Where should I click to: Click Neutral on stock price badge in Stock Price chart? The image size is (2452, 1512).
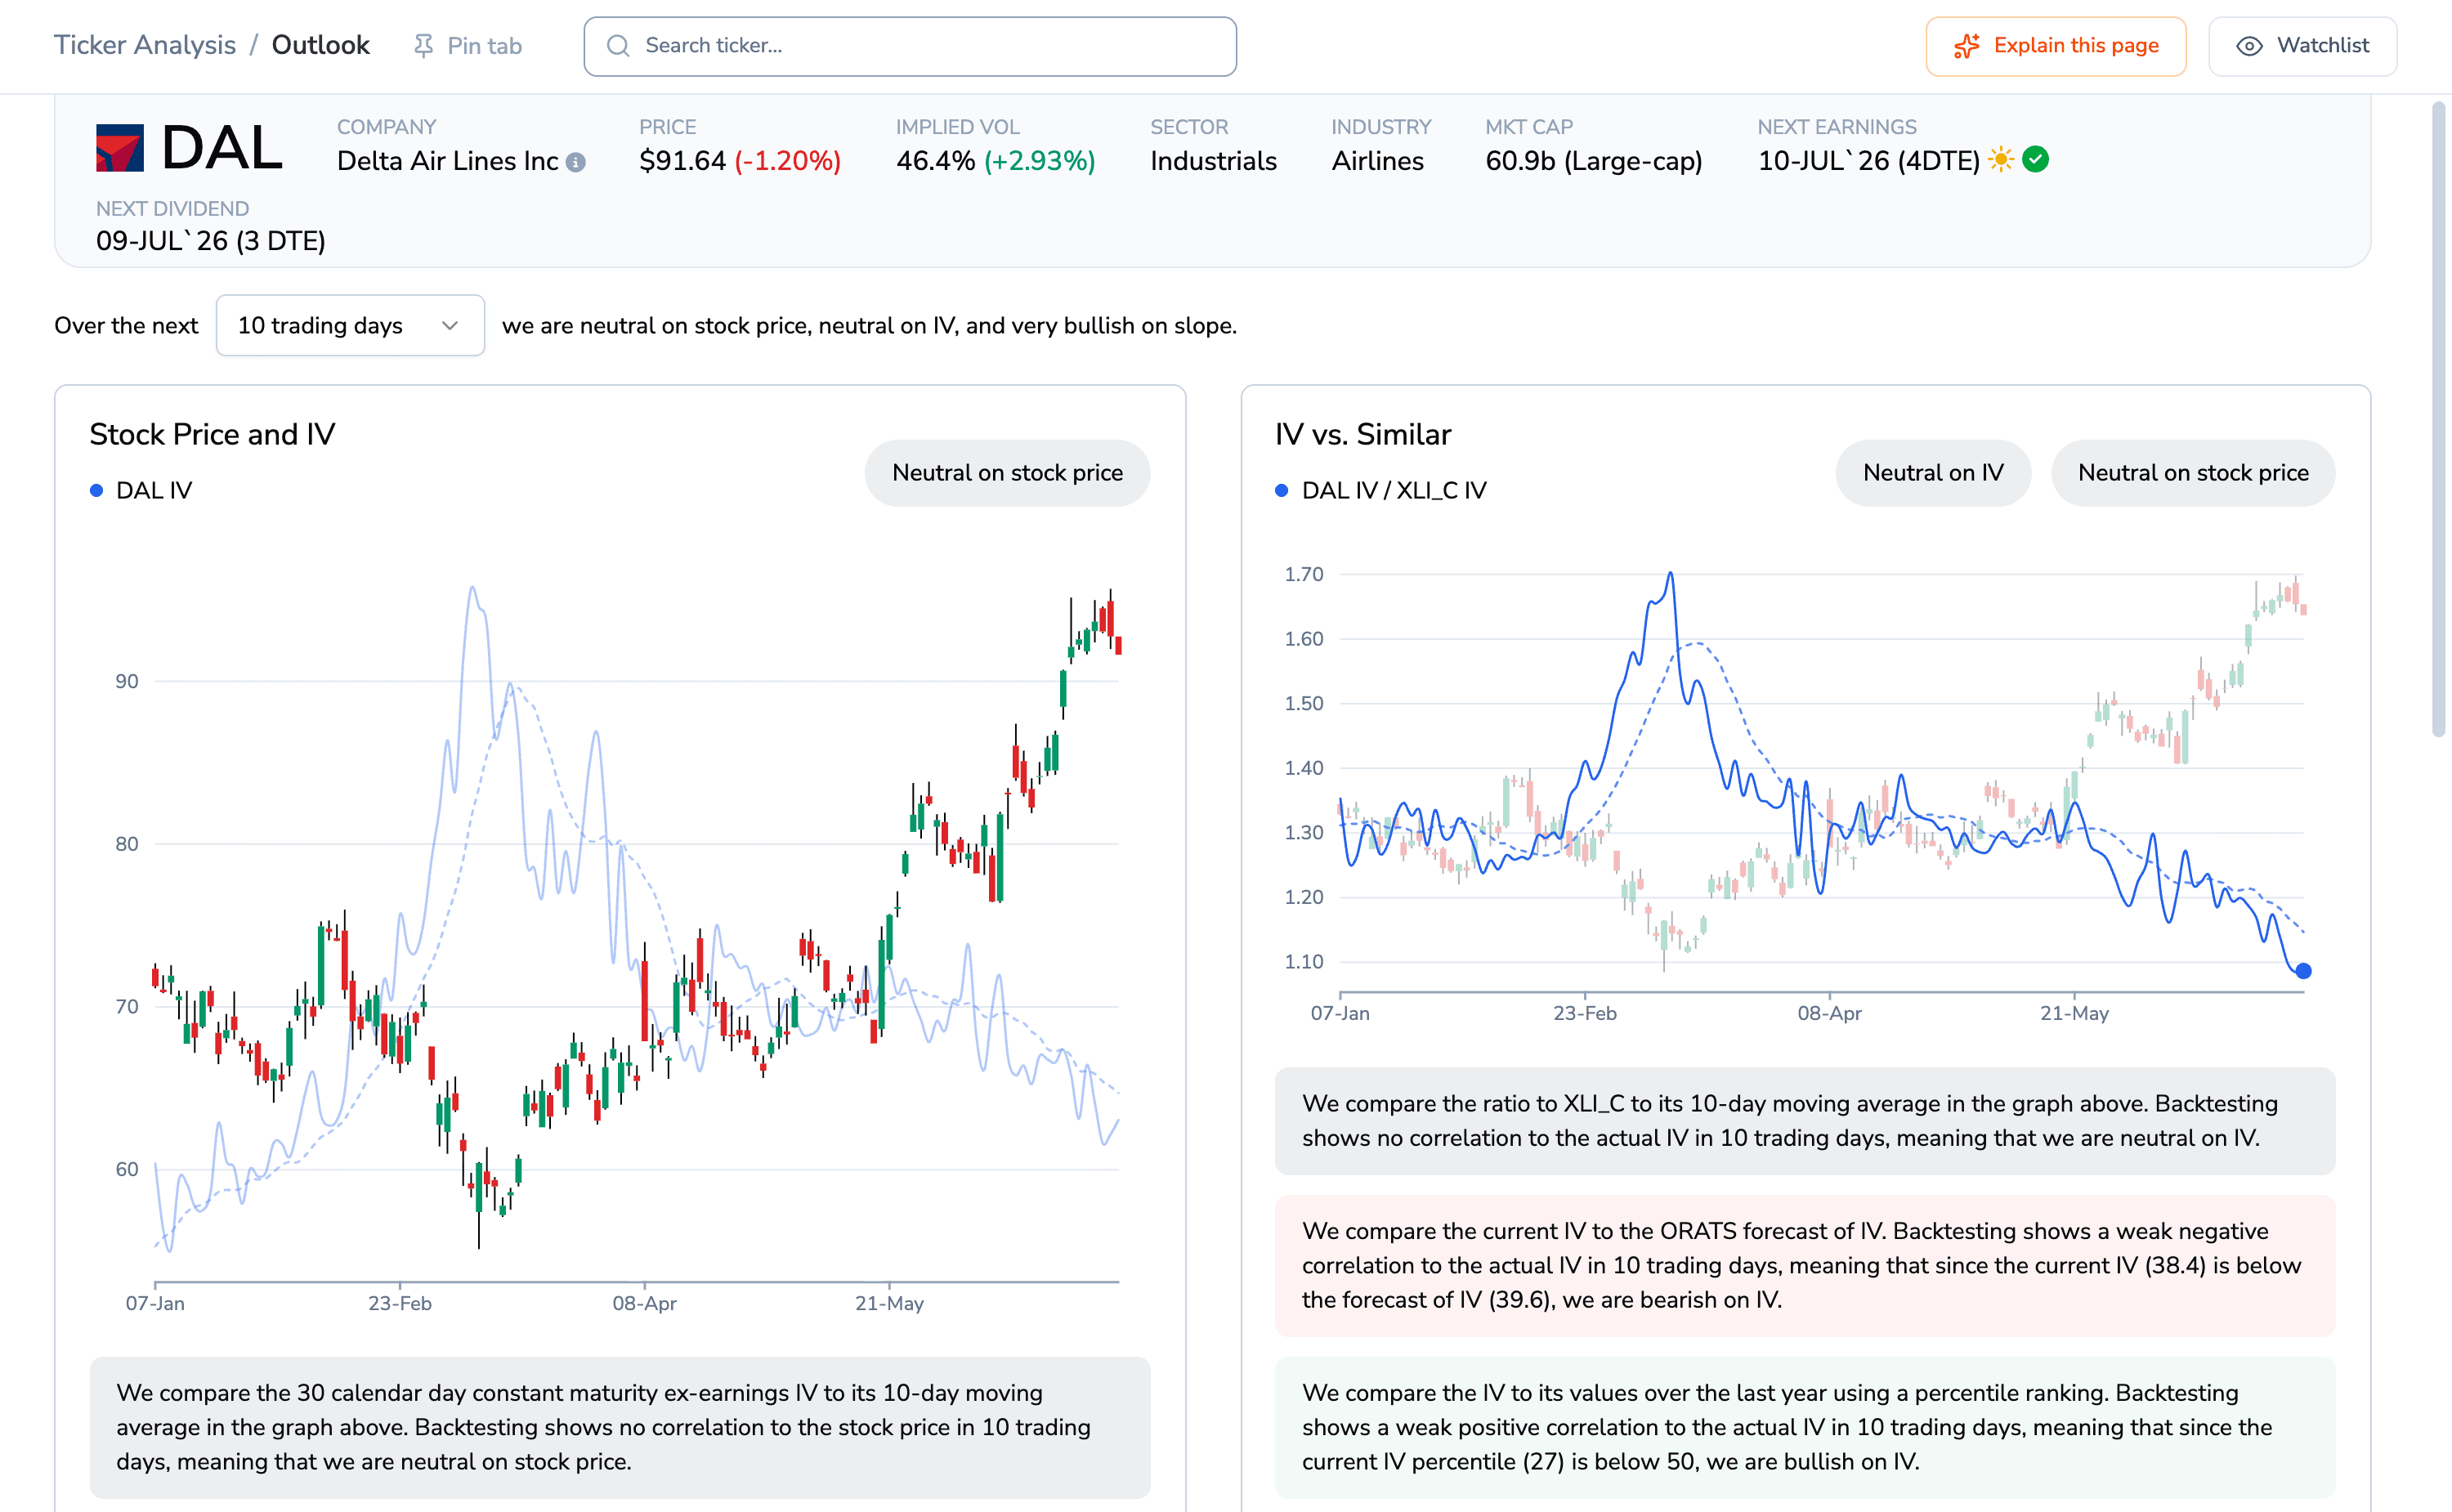click(1007, 473)
